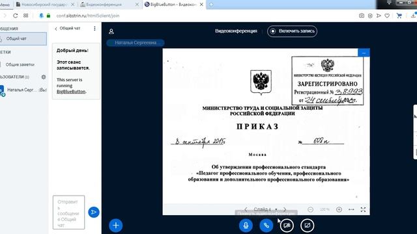Share webcam with the camera button
The height and width of the screenshot is (234, 417).
pos(287,226)
